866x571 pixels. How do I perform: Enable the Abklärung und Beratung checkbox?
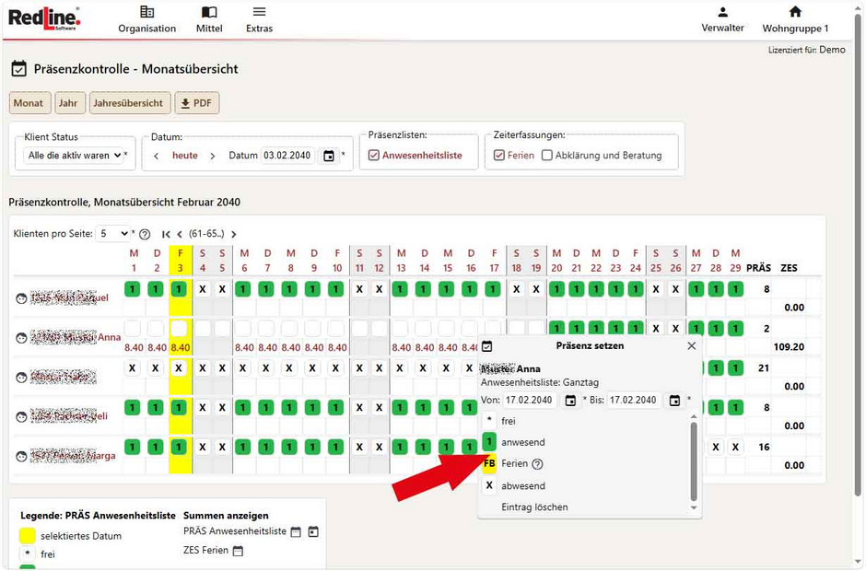point(547,156)
